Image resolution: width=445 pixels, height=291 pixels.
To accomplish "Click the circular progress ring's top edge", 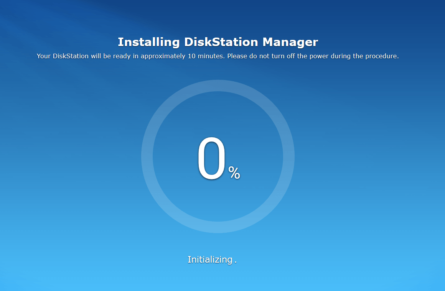I will tap(218, 85).
